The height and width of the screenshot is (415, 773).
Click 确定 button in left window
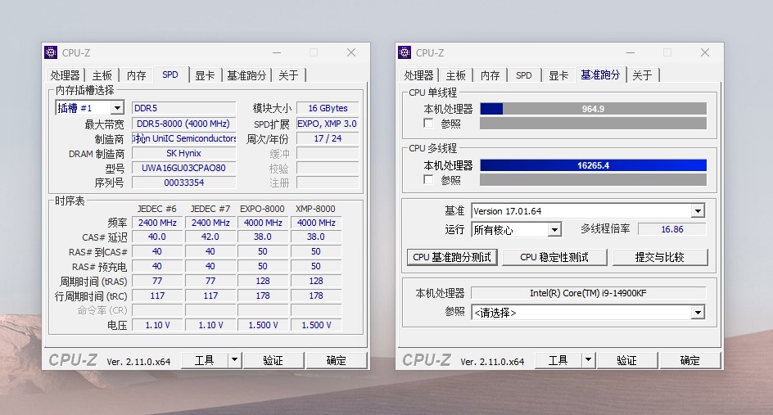coord(337,360)
